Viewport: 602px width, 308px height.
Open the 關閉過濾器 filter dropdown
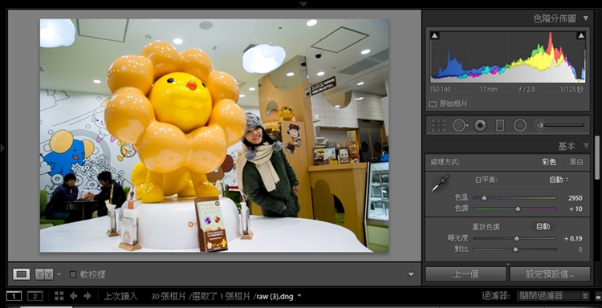tap(553, 296)
